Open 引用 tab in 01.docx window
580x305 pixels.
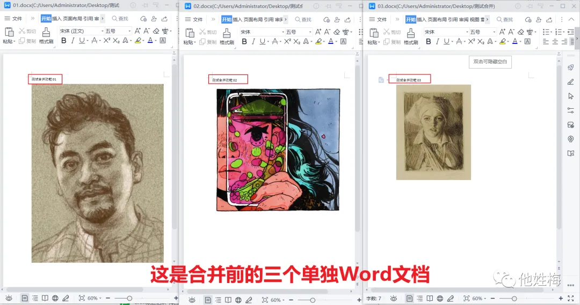pos(88,18)
